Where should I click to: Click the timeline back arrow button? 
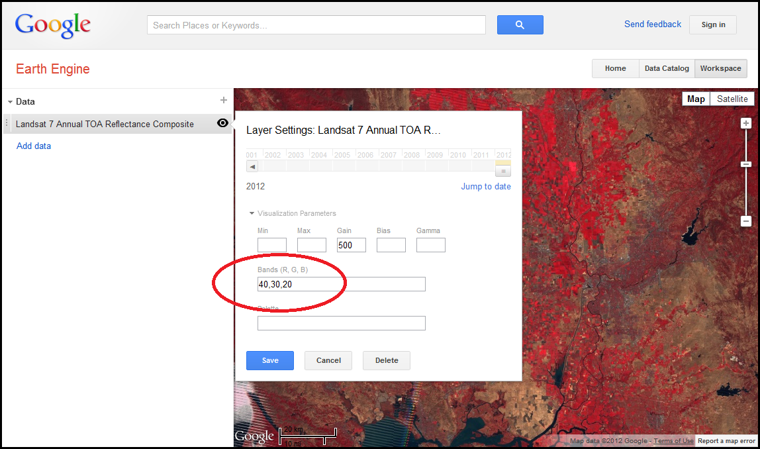click(252, 167)
